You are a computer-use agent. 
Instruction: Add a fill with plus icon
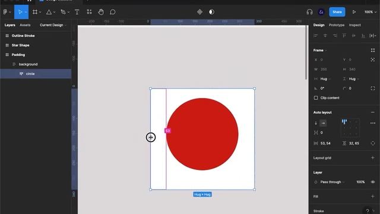(373, 197)
